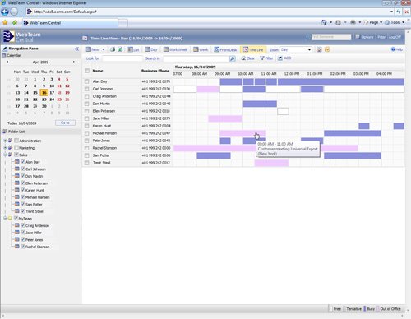Click the ADD button in search bar
The height and width of the screenshot is (319, 411).
tap(284, 58)
